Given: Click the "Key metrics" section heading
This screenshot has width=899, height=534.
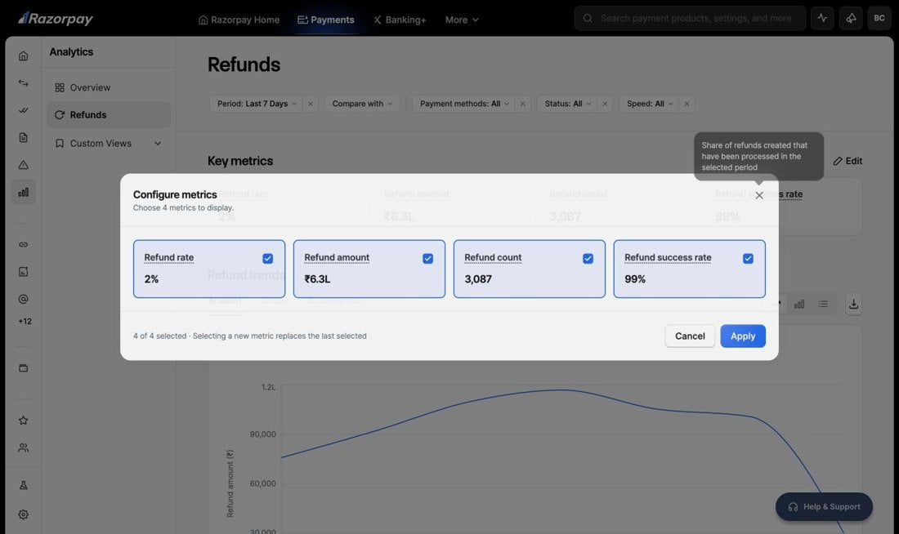Looking at the screenshot, I should click(240, 161).
